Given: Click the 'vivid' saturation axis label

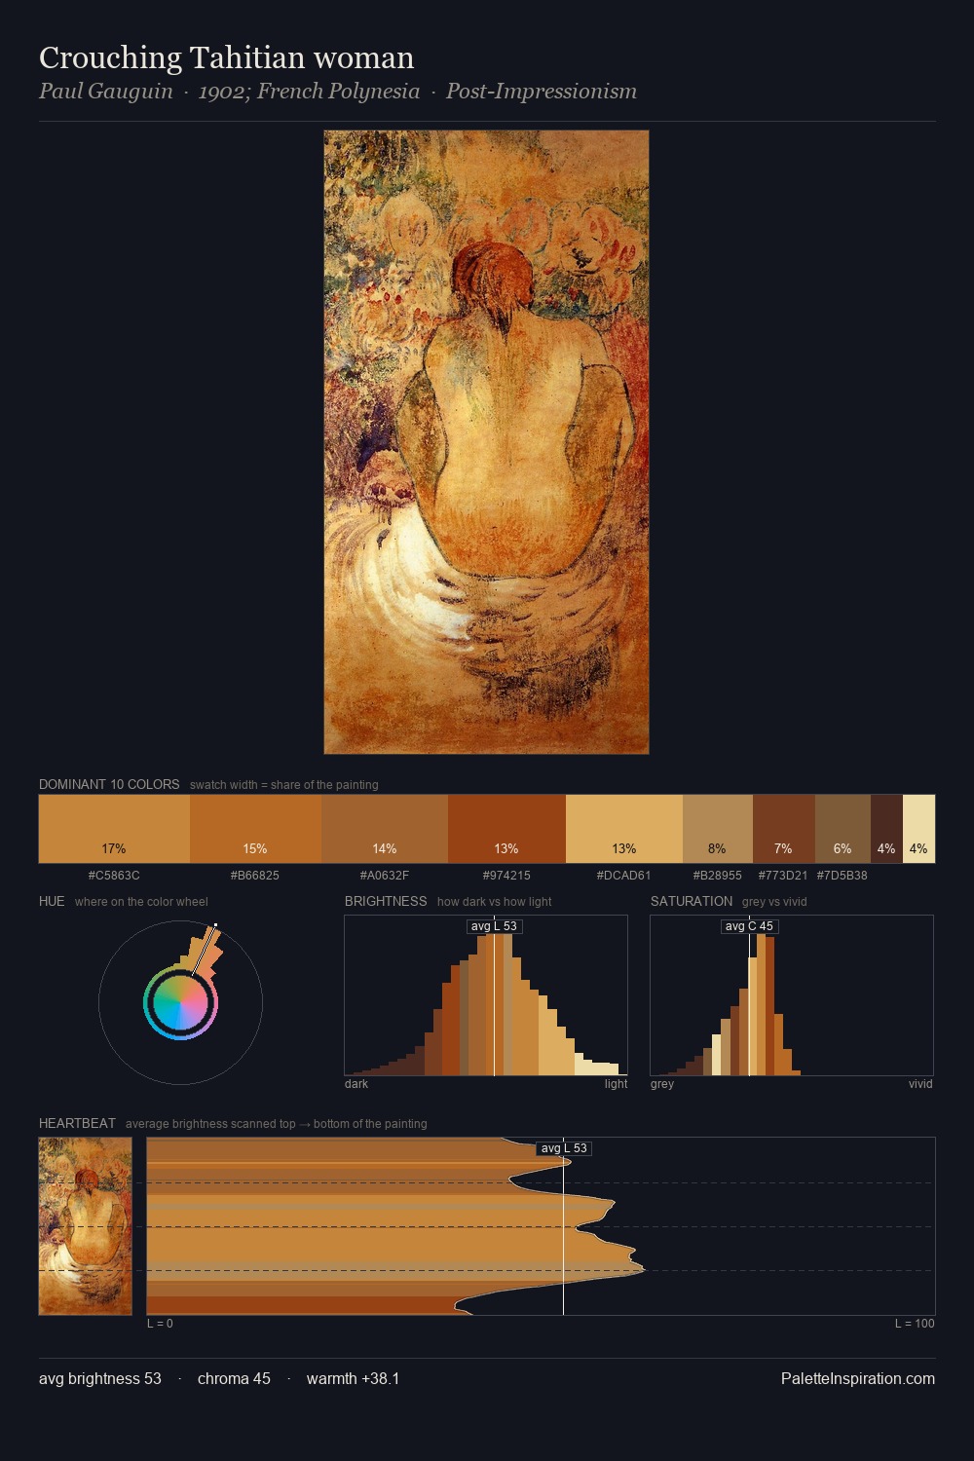Looking at the screenshot, I should coord(920,1083).
